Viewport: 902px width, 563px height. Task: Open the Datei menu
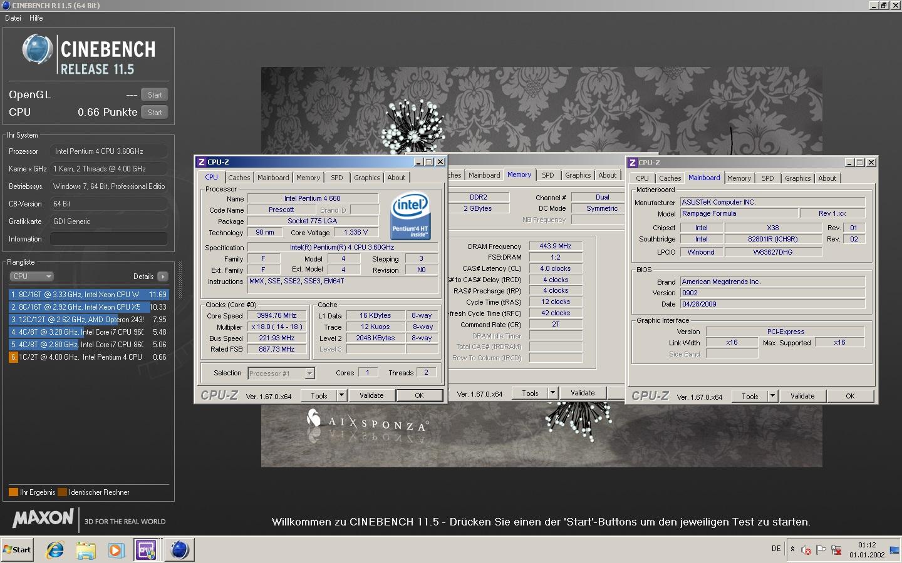tap(13, 18)
